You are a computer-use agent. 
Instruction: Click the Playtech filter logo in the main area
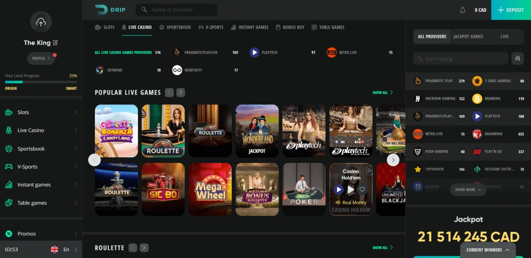(x=254, y=52)
